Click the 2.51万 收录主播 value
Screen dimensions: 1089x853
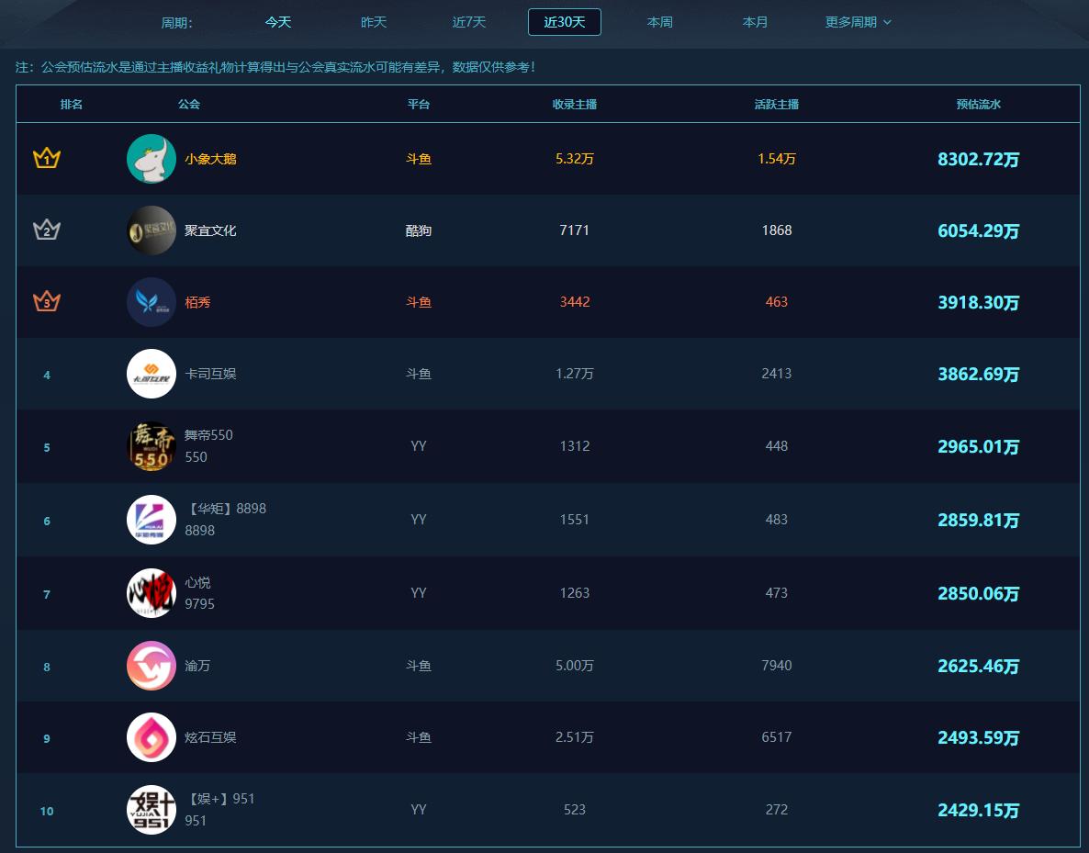575,737
